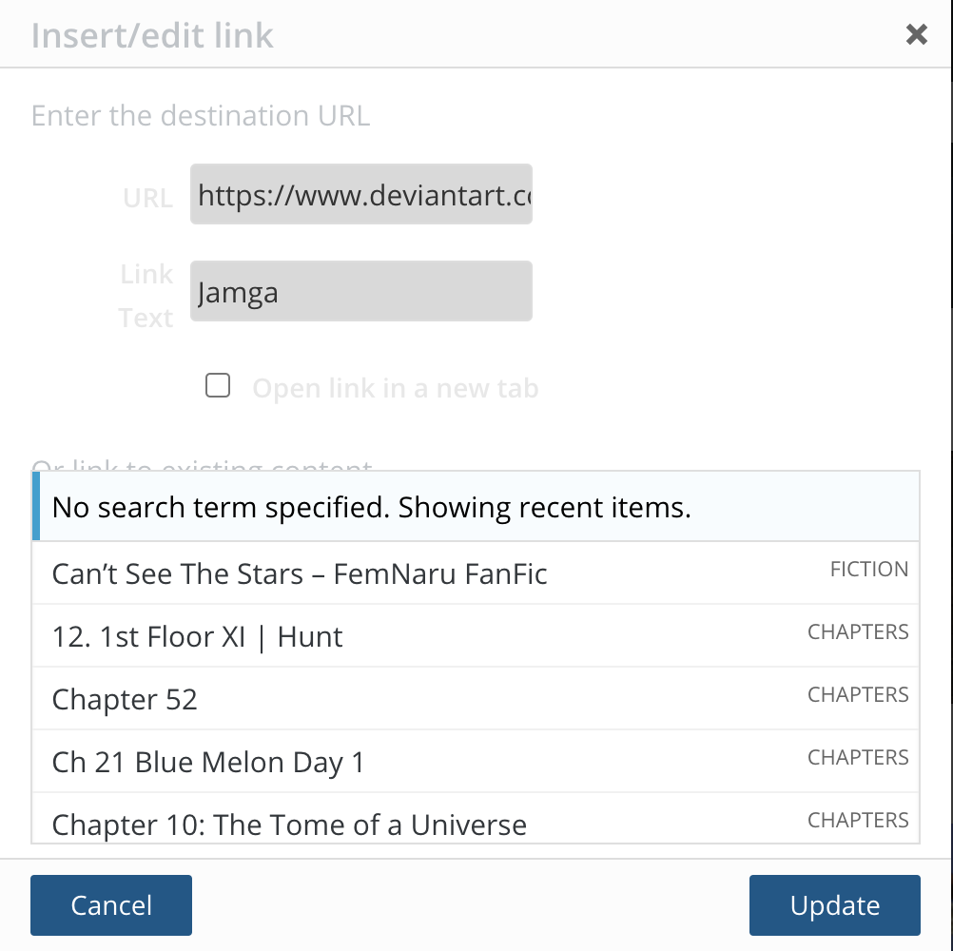Close the Insert/edit link dialog
The width and height of the screenshot is (953, 951).
(916, 35)
